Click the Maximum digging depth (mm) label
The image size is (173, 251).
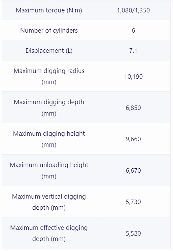pyautogui.click(x=49, y=108)
